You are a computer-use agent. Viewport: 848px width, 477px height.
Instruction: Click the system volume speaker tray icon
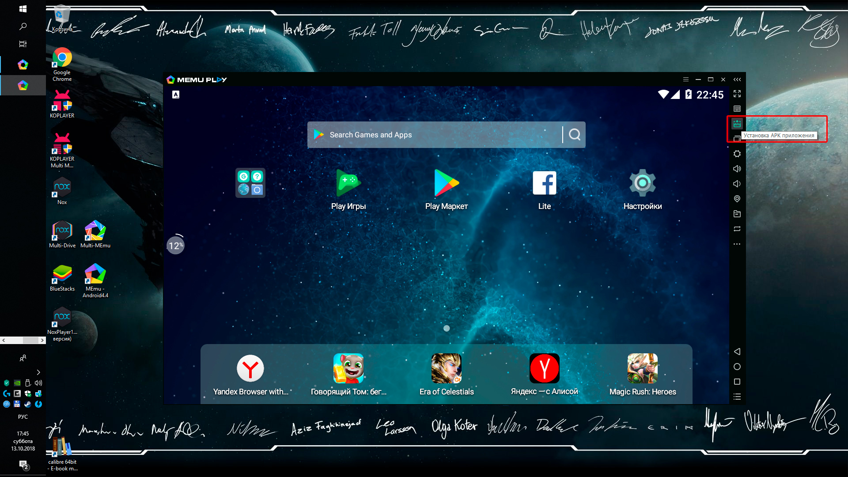tap(38, 383)
